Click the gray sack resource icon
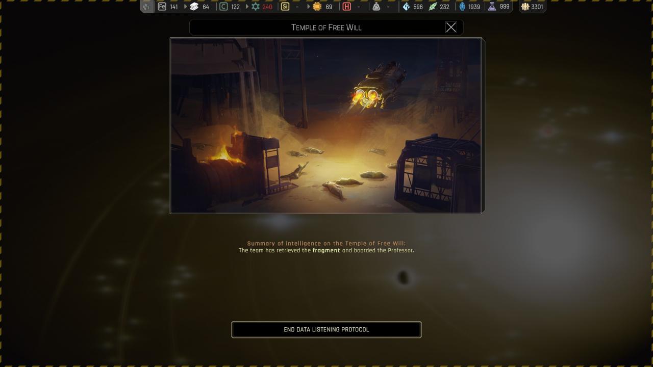Viewport: 653px width, 367px height. click(376, 7)
